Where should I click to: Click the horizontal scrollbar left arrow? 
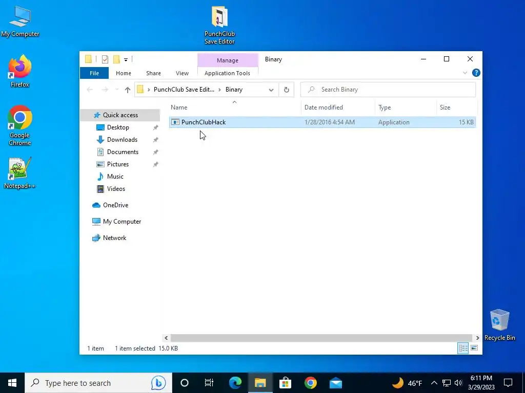coord(166,338)
